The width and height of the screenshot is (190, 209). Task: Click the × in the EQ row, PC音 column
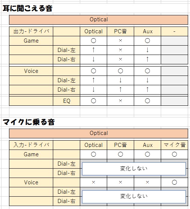(x=120, y=101)
